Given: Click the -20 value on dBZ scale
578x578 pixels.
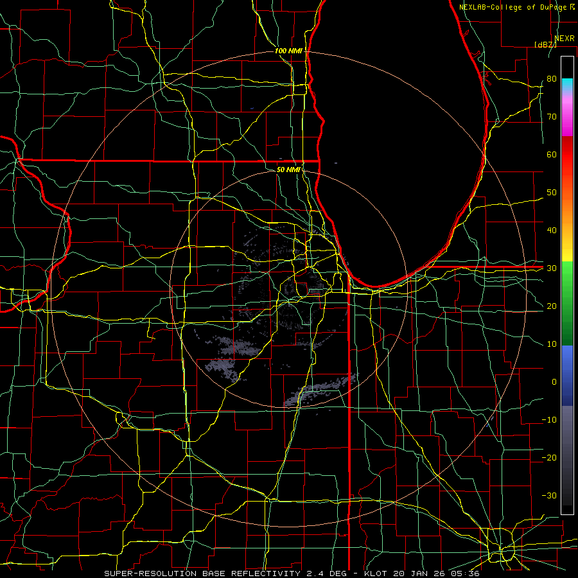Looking at the screenshot, I should 549,457.
